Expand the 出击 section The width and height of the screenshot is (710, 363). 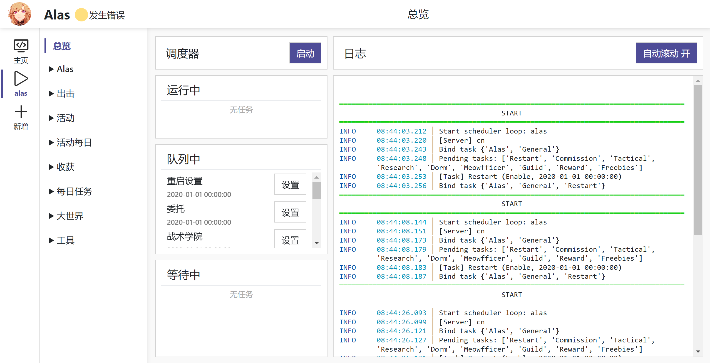(x=65, y=93)
